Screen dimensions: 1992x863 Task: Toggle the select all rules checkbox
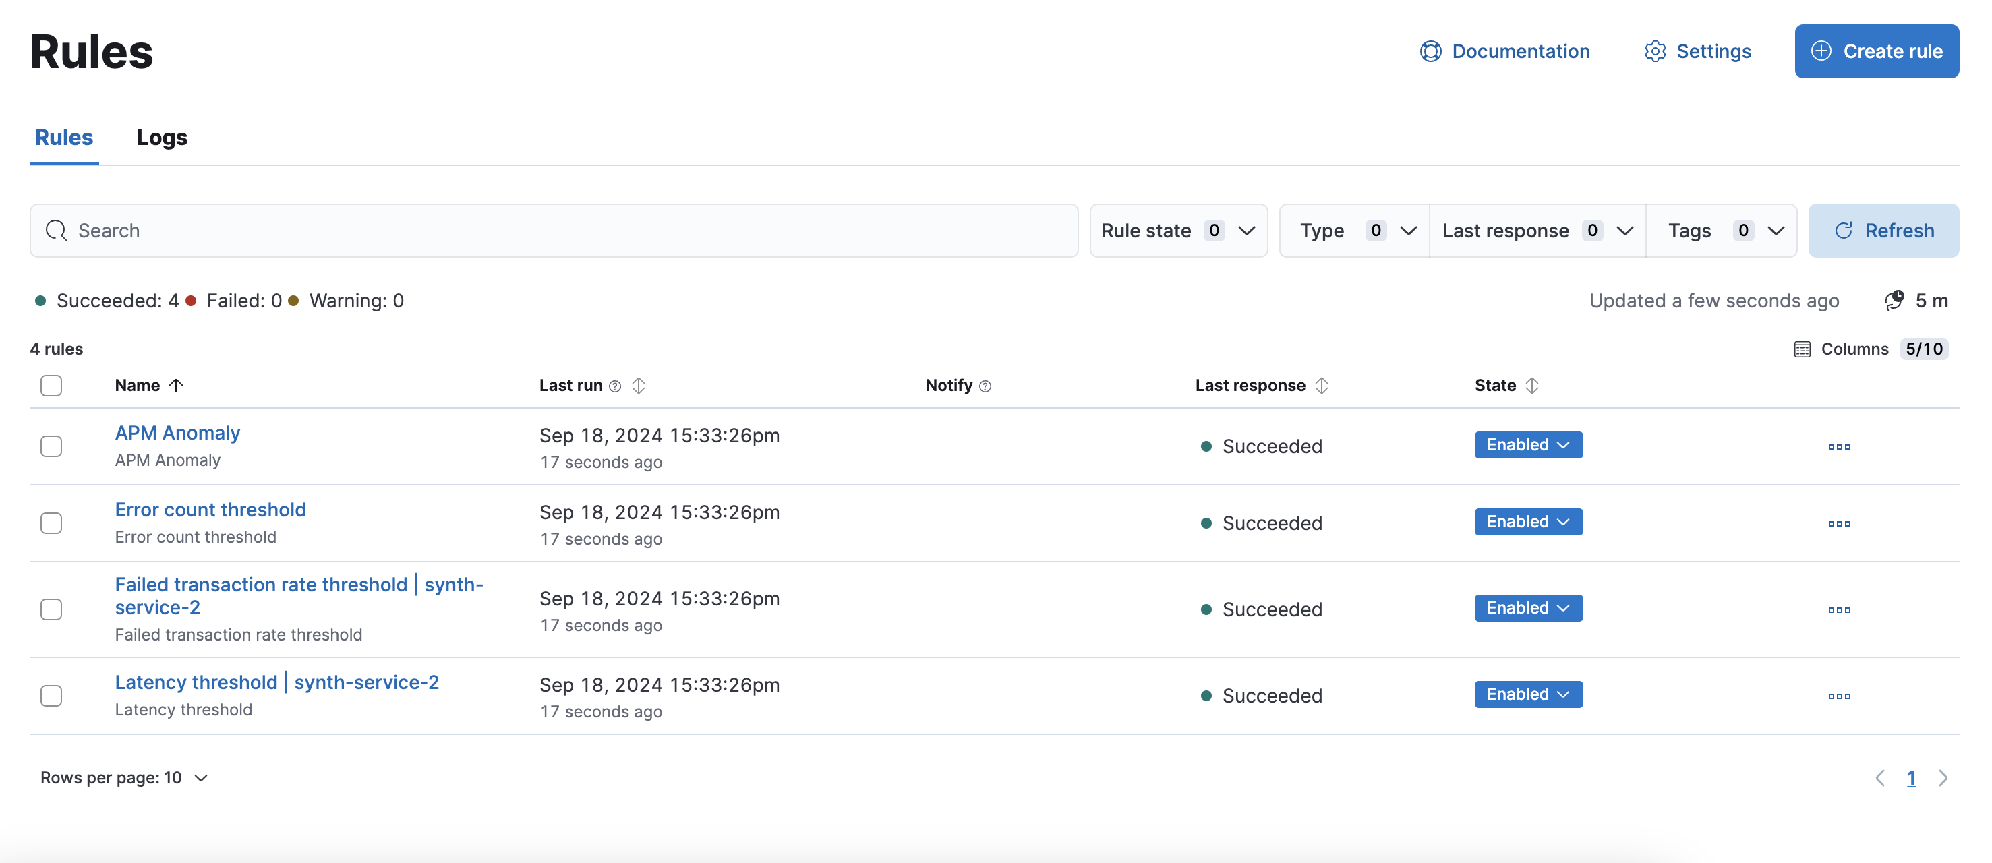[x=51, y=385]
